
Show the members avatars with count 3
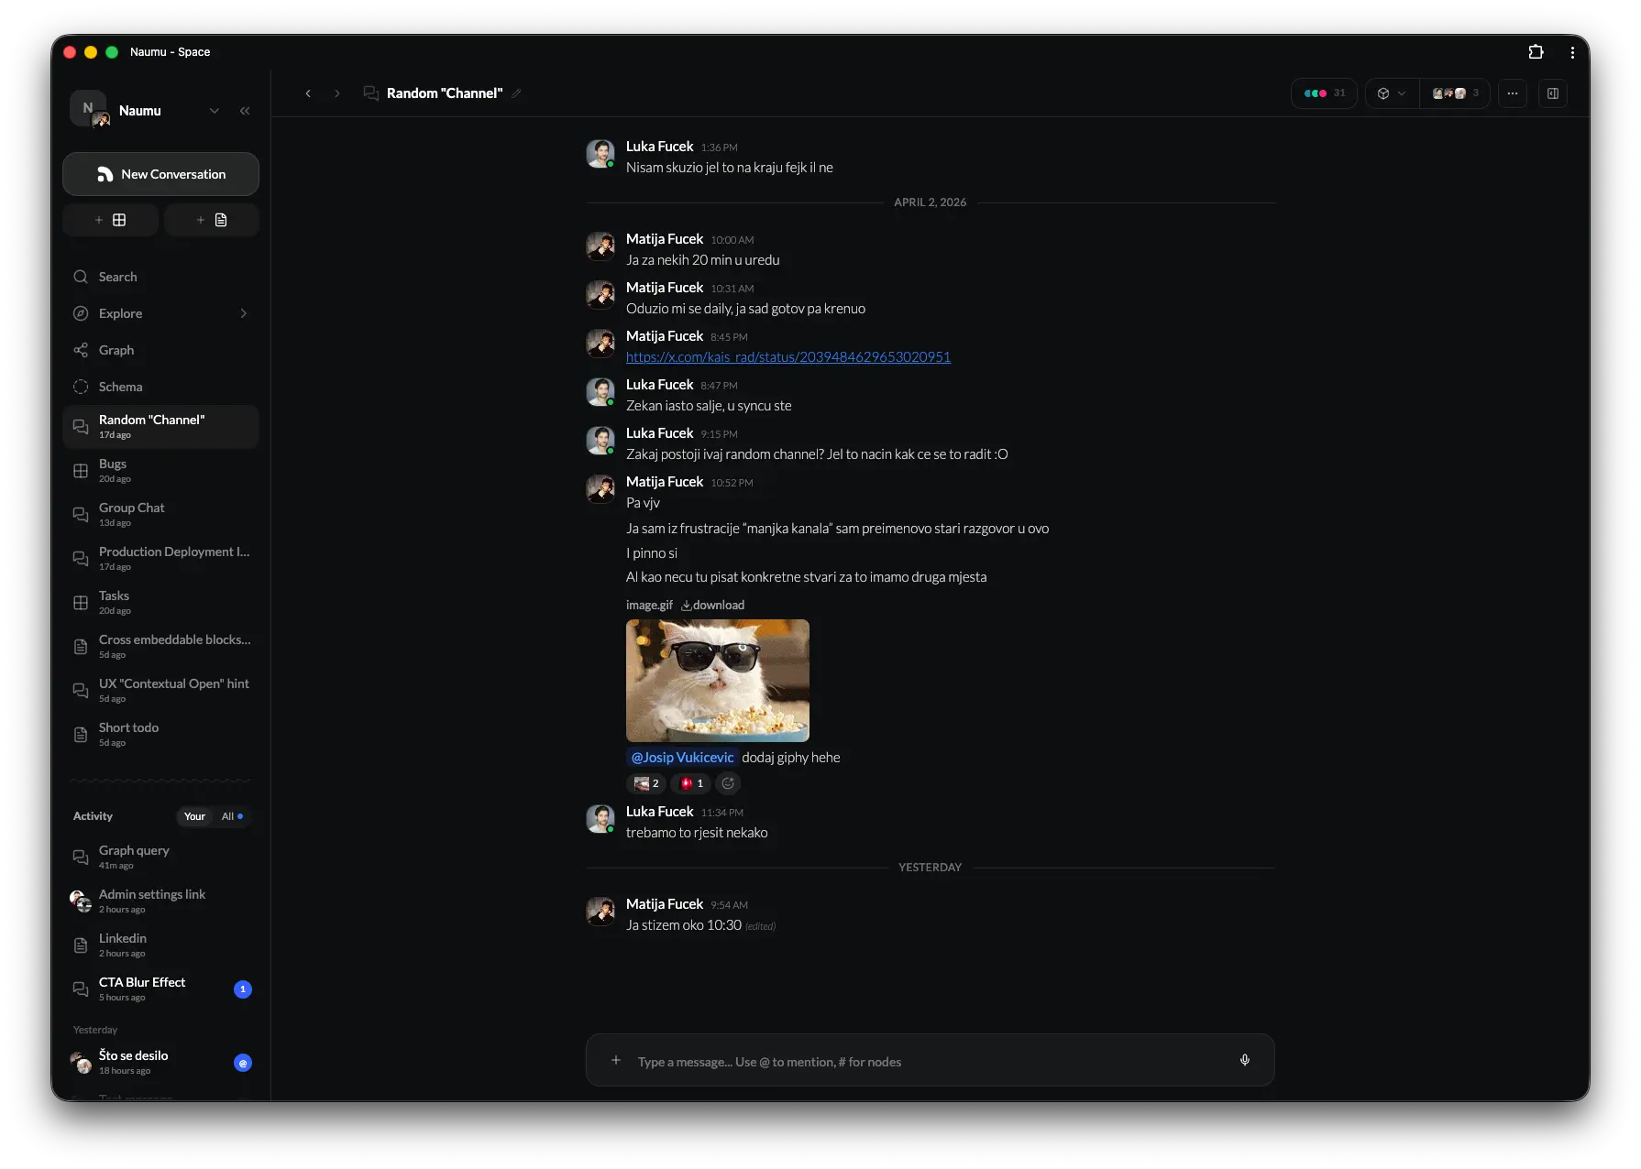coord(1455,93)
